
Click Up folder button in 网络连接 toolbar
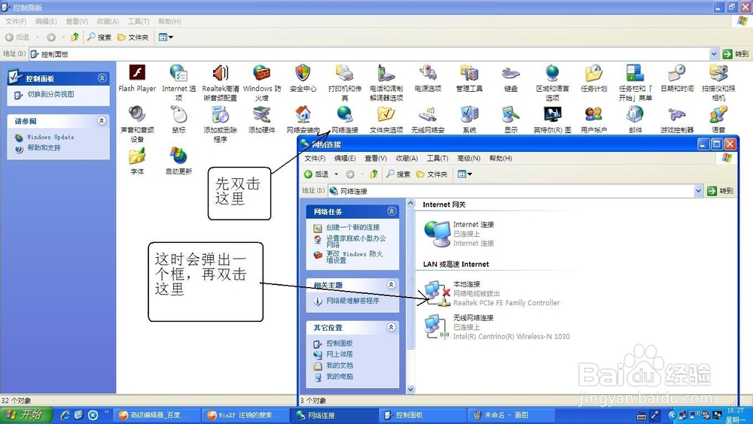point(373,174)
